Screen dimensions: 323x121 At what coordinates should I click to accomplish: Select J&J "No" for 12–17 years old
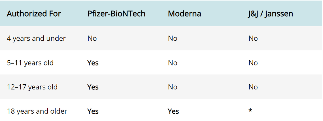tap(253, 87)
